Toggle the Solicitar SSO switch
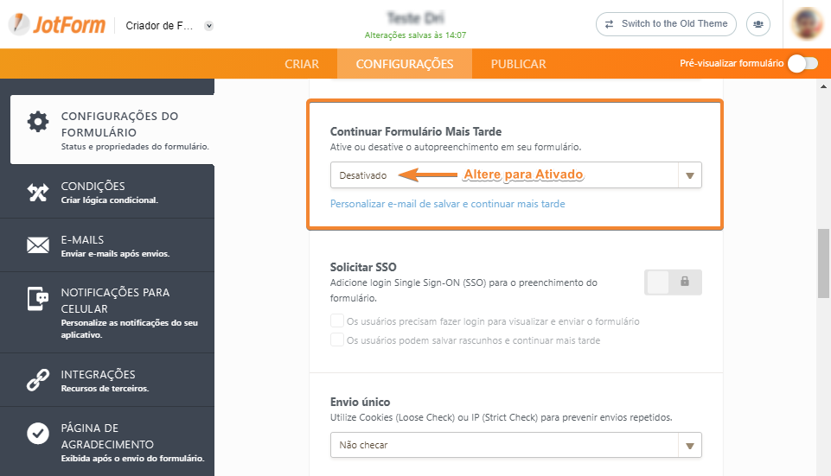This screenshot has height=476, width=831. click(x=673, y=282)
